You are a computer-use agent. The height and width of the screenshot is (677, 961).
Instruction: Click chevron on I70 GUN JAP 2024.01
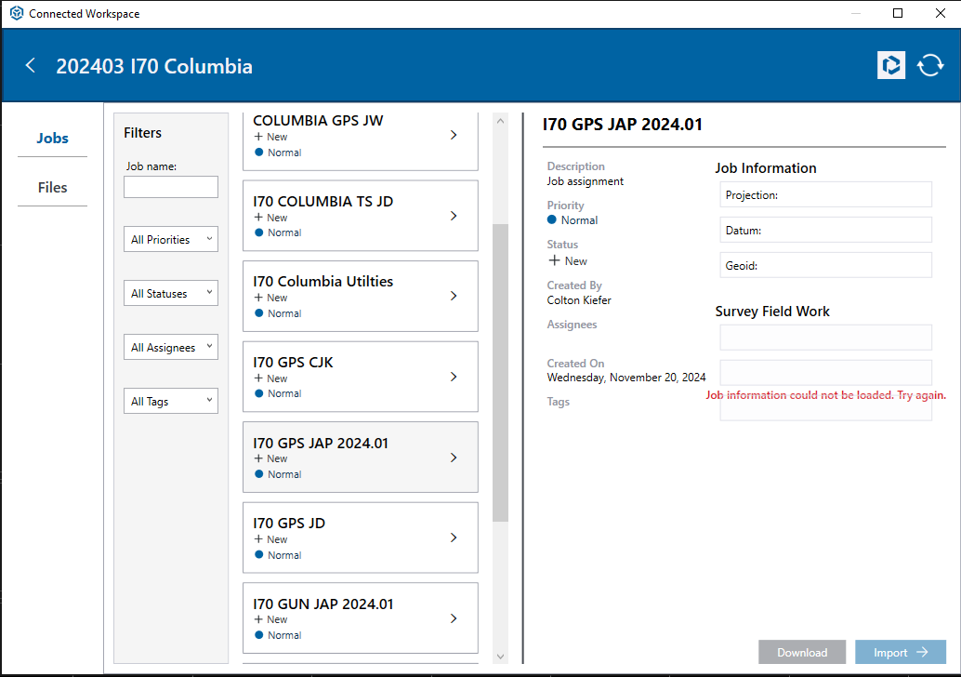point(454,618)
